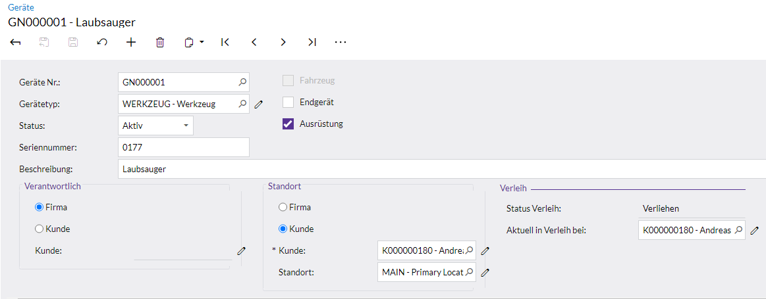This screenshot has height=299, width=766.
Task: Add a new record with plus icon
Action: tap(131, 42)
